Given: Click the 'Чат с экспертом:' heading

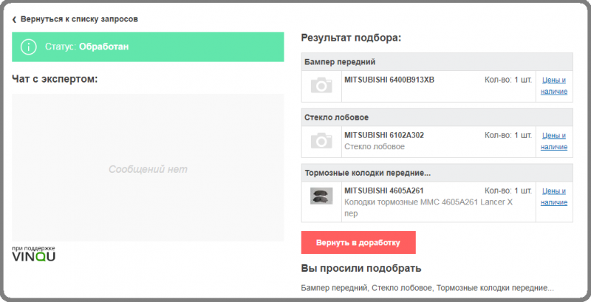Looking at the screenshot, I should coord(55,79).
